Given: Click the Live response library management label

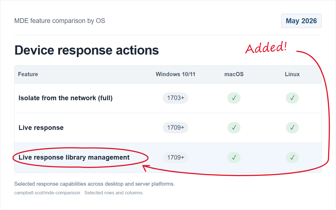Looking at the screenshot, I should pos(74,157).
